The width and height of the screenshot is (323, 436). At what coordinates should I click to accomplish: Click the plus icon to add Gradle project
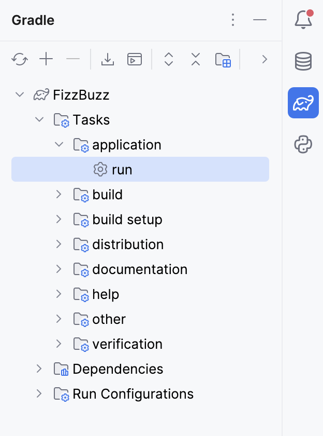[46, 59]
